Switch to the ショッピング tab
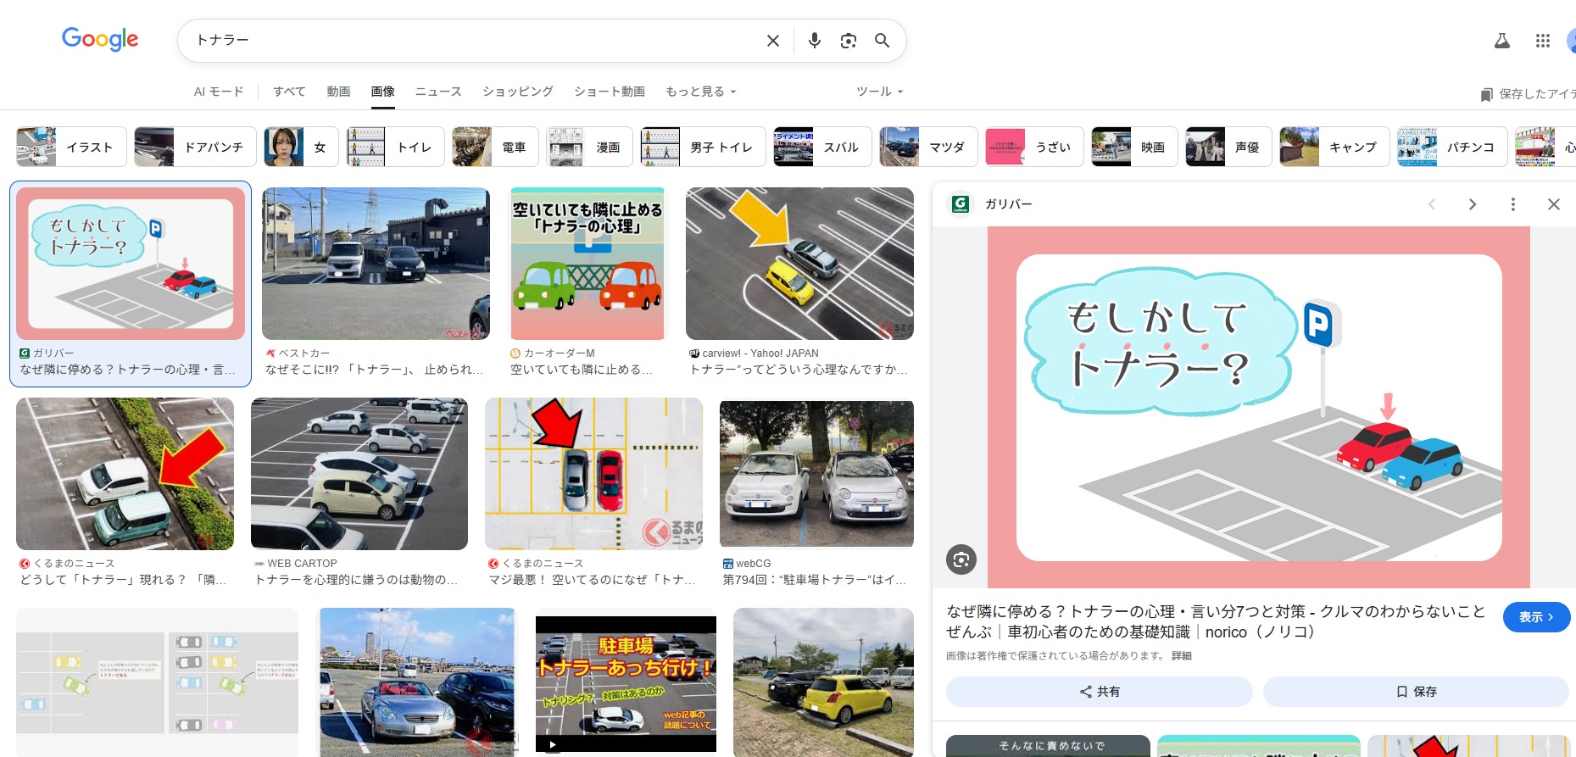 pyautogui.click(x=517, y=92)
